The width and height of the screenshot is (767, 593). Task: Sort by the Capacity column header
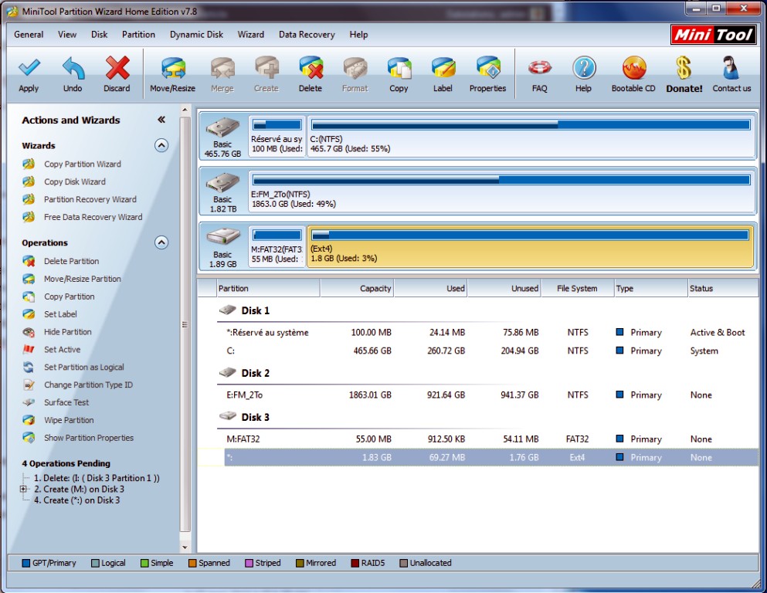pos(357,289)
